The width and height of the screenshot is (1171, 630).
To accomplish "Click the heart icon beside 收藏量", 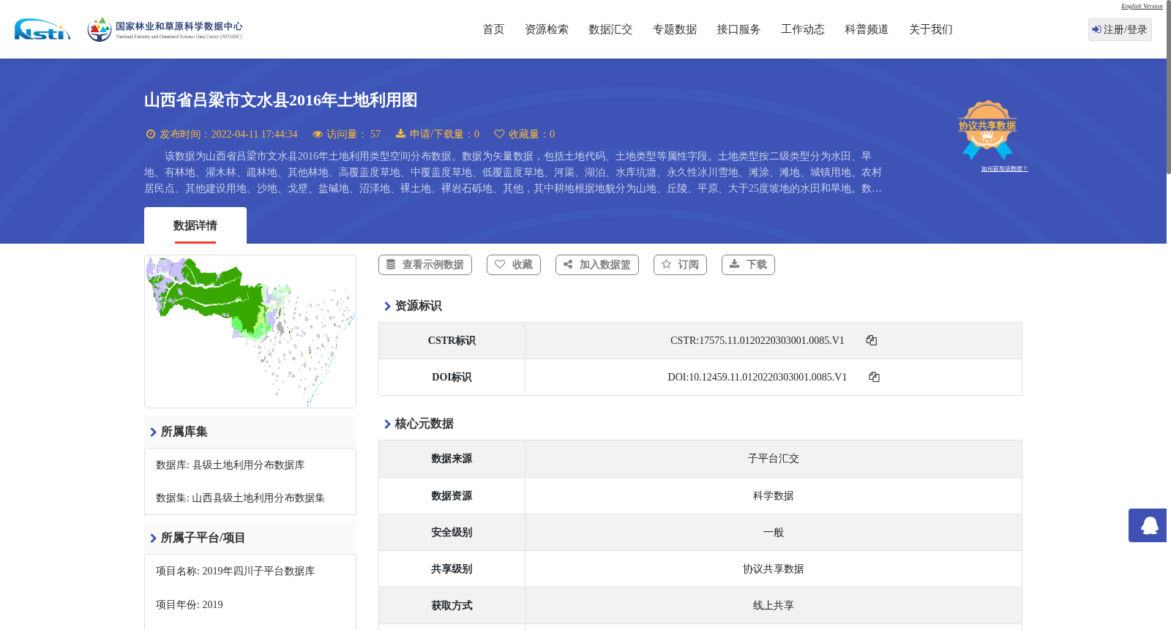I will pyautogui.click(x=499, y=134).
